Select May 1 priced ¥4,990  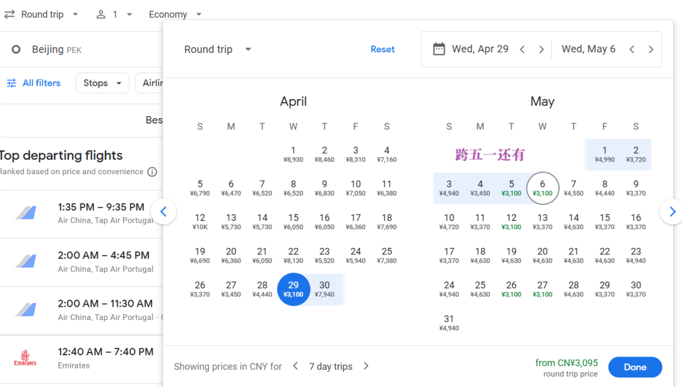[604, 155]
